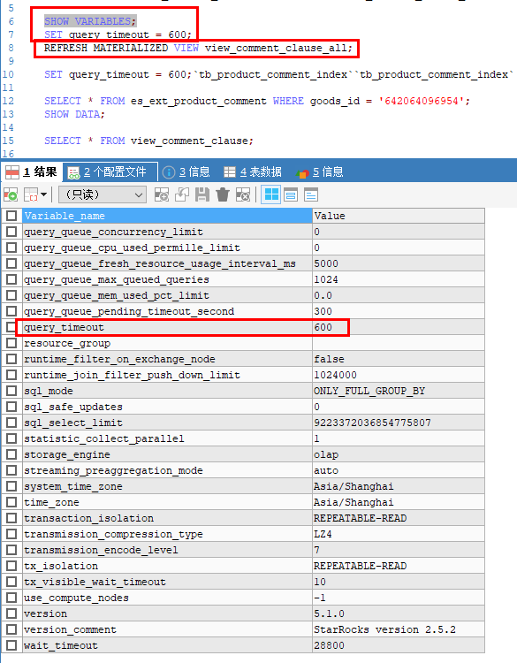Click the save changes floppy icon
Screen dimensions: 517x663
click(x=202, y=195)
